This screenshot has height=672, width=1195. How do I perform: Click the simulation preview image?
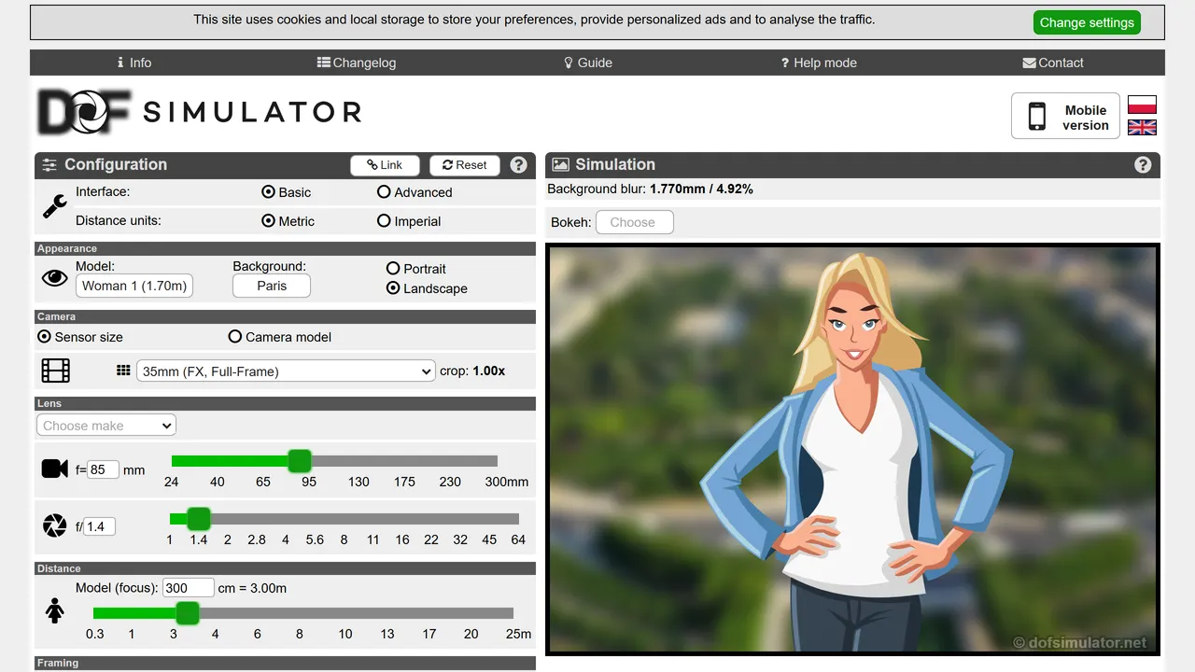[x=853, y=449]
